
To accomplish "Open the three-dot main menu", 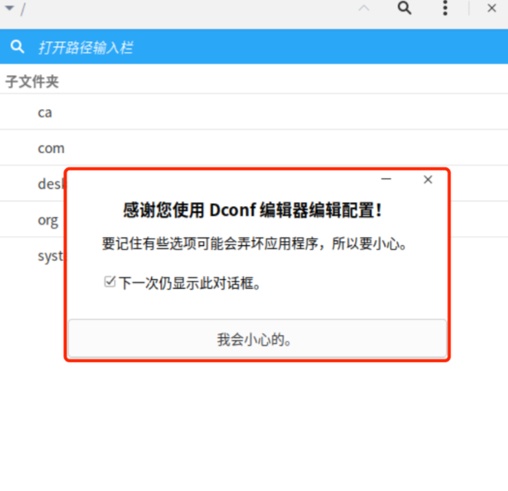I will pyautogui.click(x=445, y=8).
